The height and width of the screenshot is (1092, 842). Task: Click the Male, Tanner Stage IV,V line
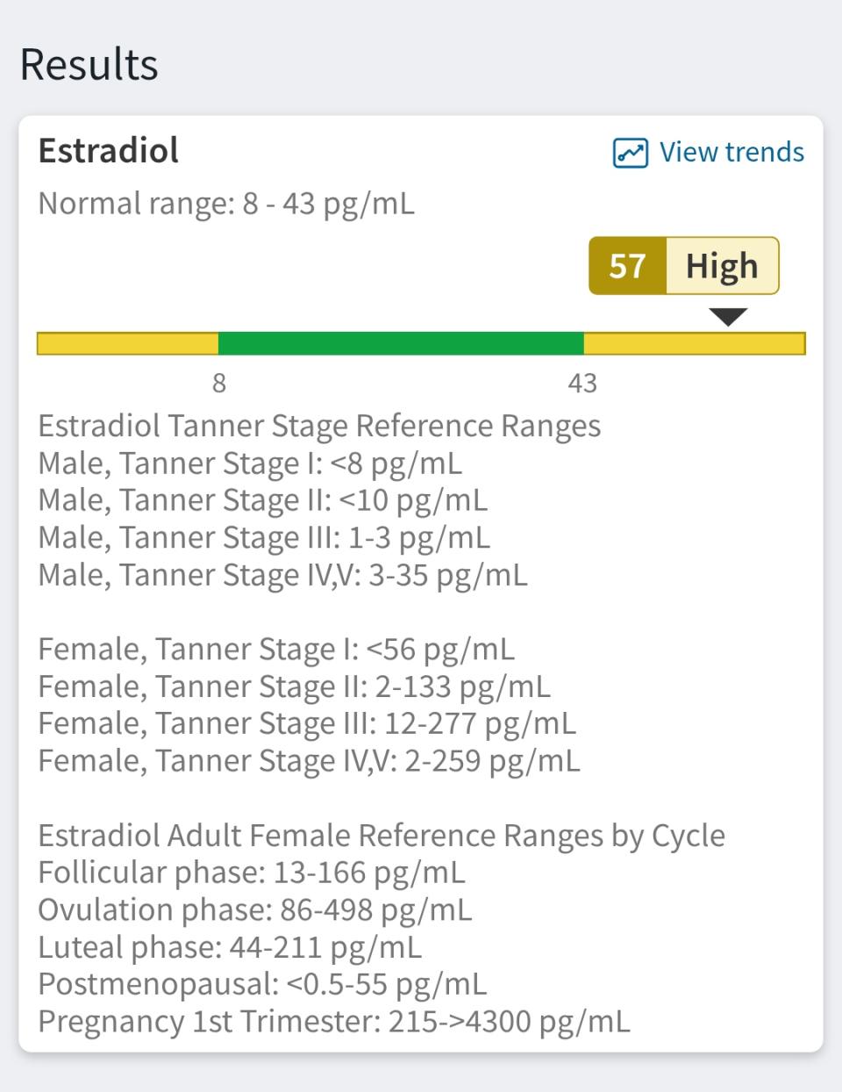click(x=282, y=575)
